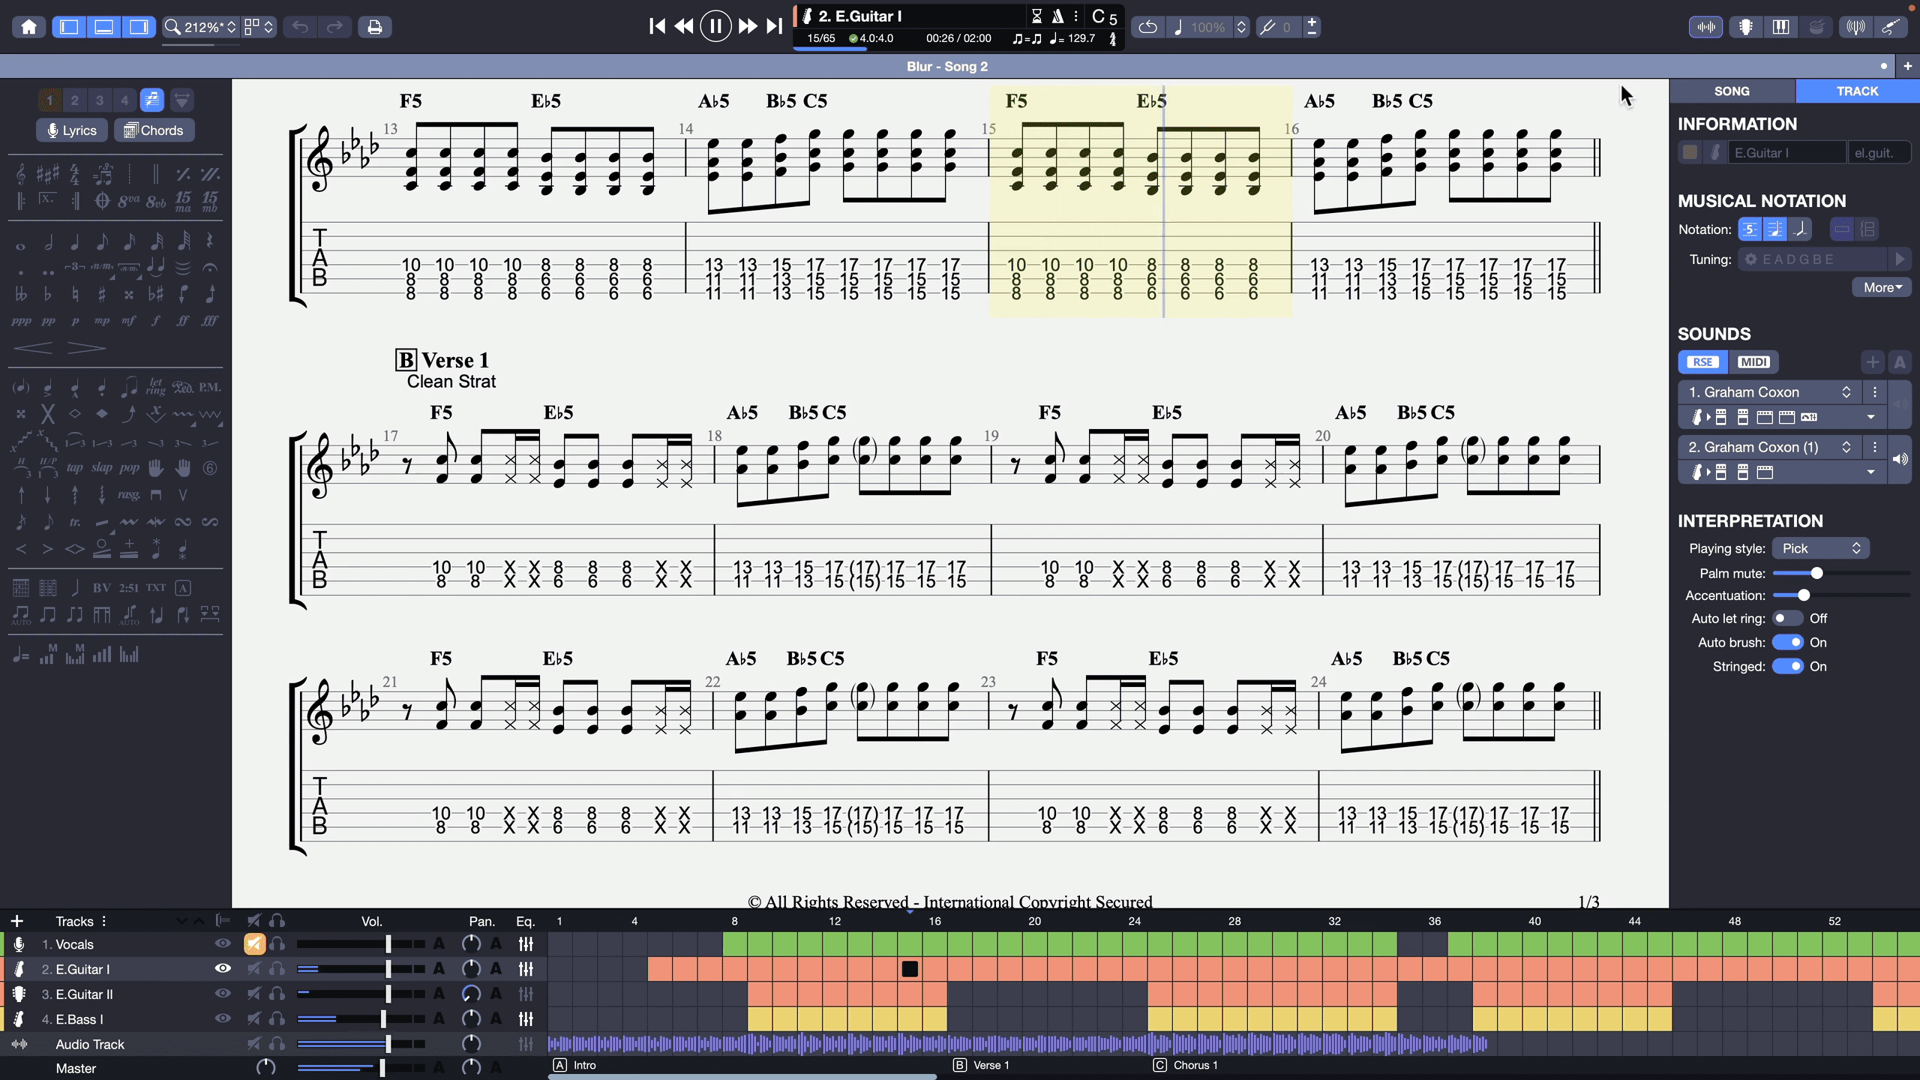Hide E.Guitar II track with eye icon
The height and width of the screenshot is (1080, 1920).
point(223,994)
